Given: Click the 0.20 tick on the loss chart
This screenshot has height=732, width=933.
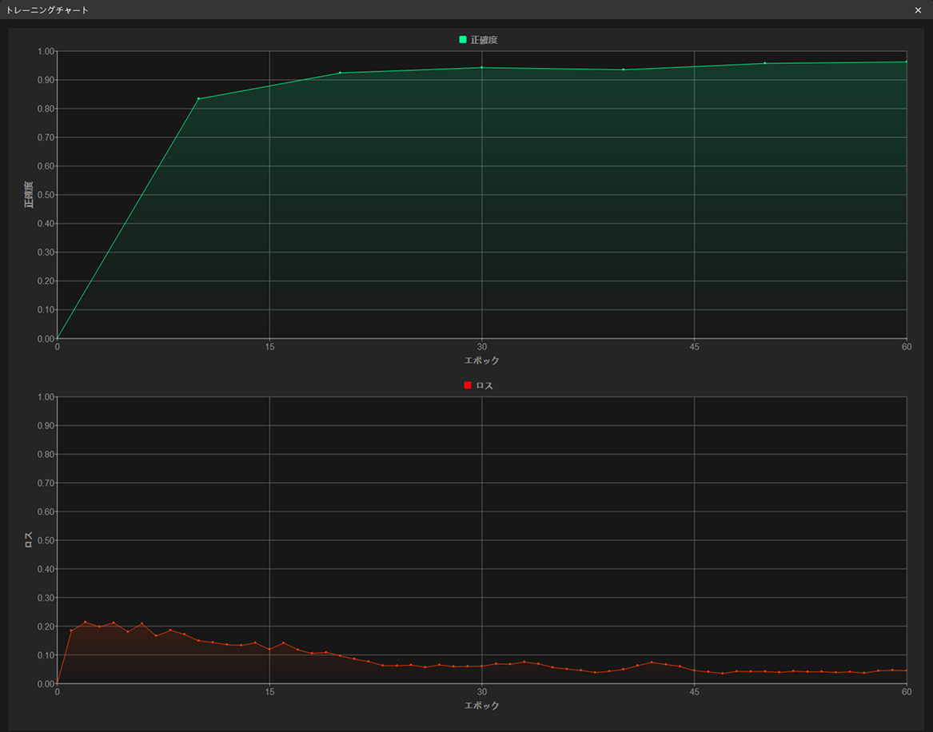Looking at the screenshot, I should point(46,627).
